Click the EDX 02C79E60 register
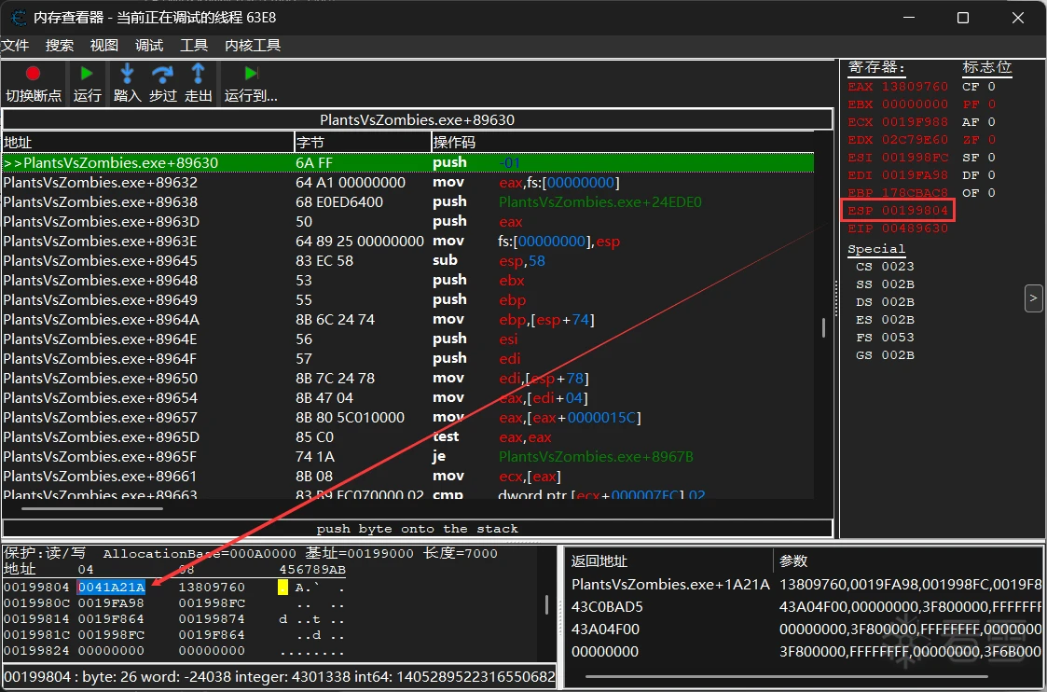Viewport: 1047px width, 692px height. click(x=898, y=140)
